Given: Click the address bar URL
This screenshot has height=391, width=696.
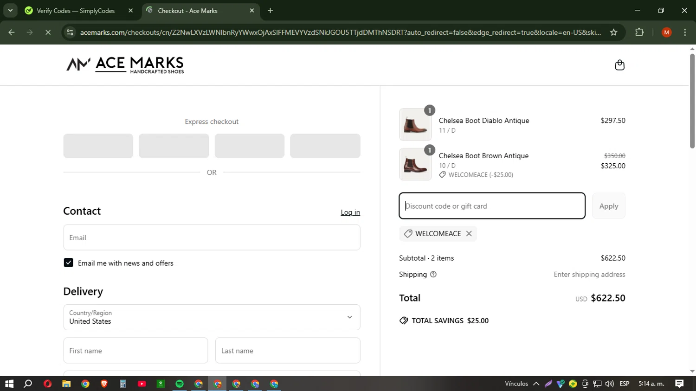Looking at the screenshot, I should tap(341, 32).
